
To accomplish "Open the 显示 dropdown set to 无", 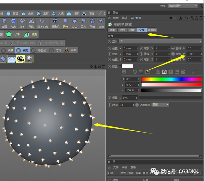I will point(160,41).
